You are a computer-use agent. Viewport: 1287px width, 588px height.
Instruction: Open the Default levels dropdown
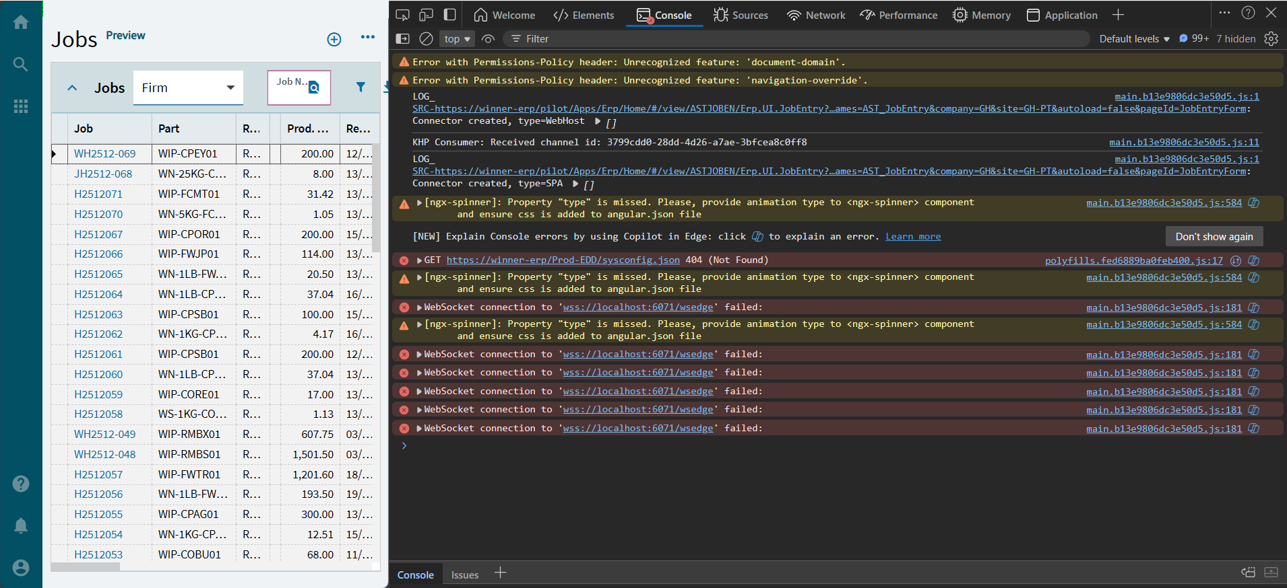(1134, 39)
